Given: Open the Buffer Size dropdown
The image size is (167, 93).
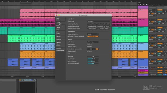Looking at the screenshot, I should pos(93,42).
